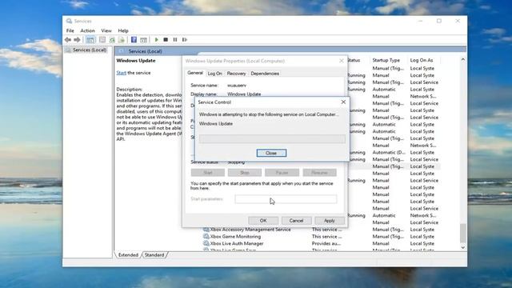512x288 pixels.
Task: Switch to the Extended view tab
Action: pyautogui.click(x=128, y=254)
